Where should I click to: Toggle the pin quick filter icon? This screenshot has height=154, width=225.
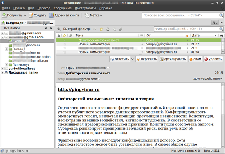click(x=59, y=29)
